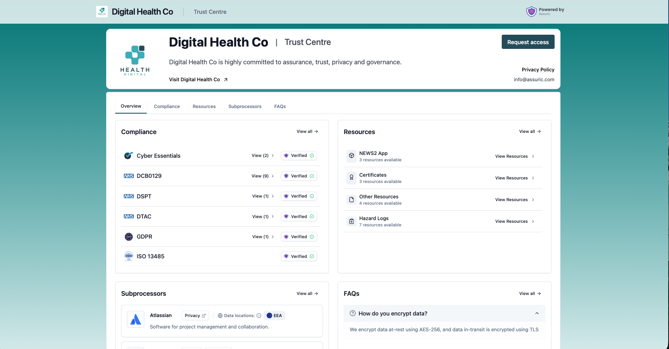The height and width of the screenshot is (349, 669).
Task: Click the NHS logo beside DCB0129
Action: [129, 176]
